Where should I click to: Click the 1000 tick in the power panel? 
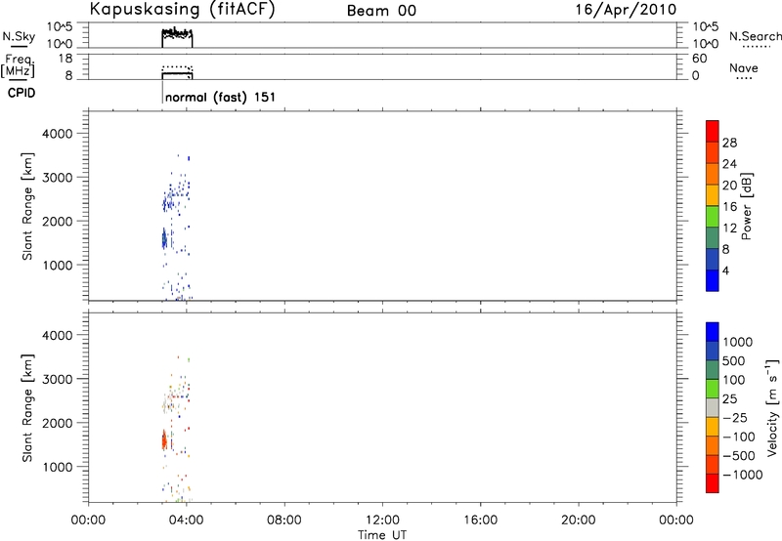coord(58,265)
